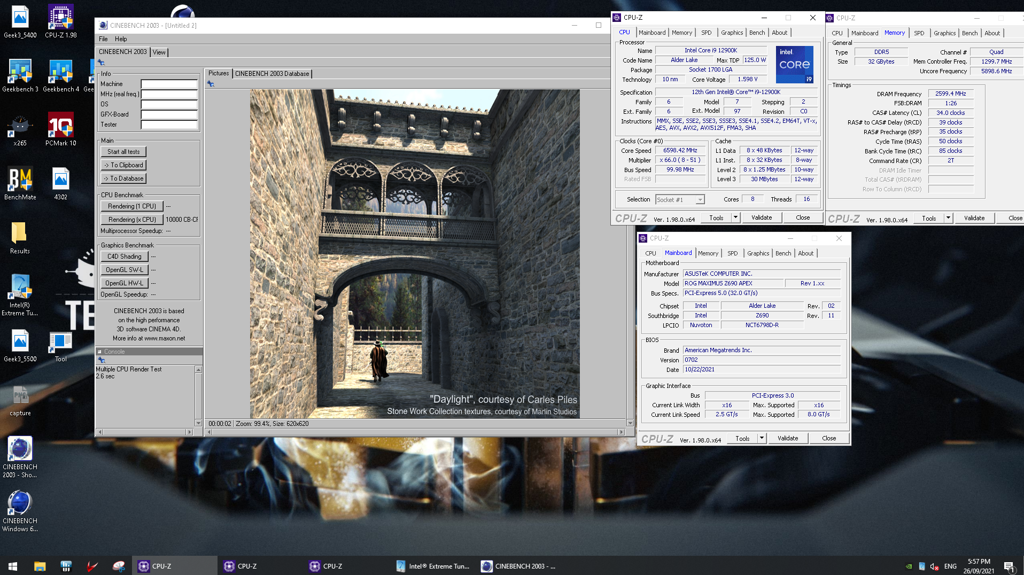
Task: Open Tools dropdown arrow in CPU tab window
Action: click(735, 217)
